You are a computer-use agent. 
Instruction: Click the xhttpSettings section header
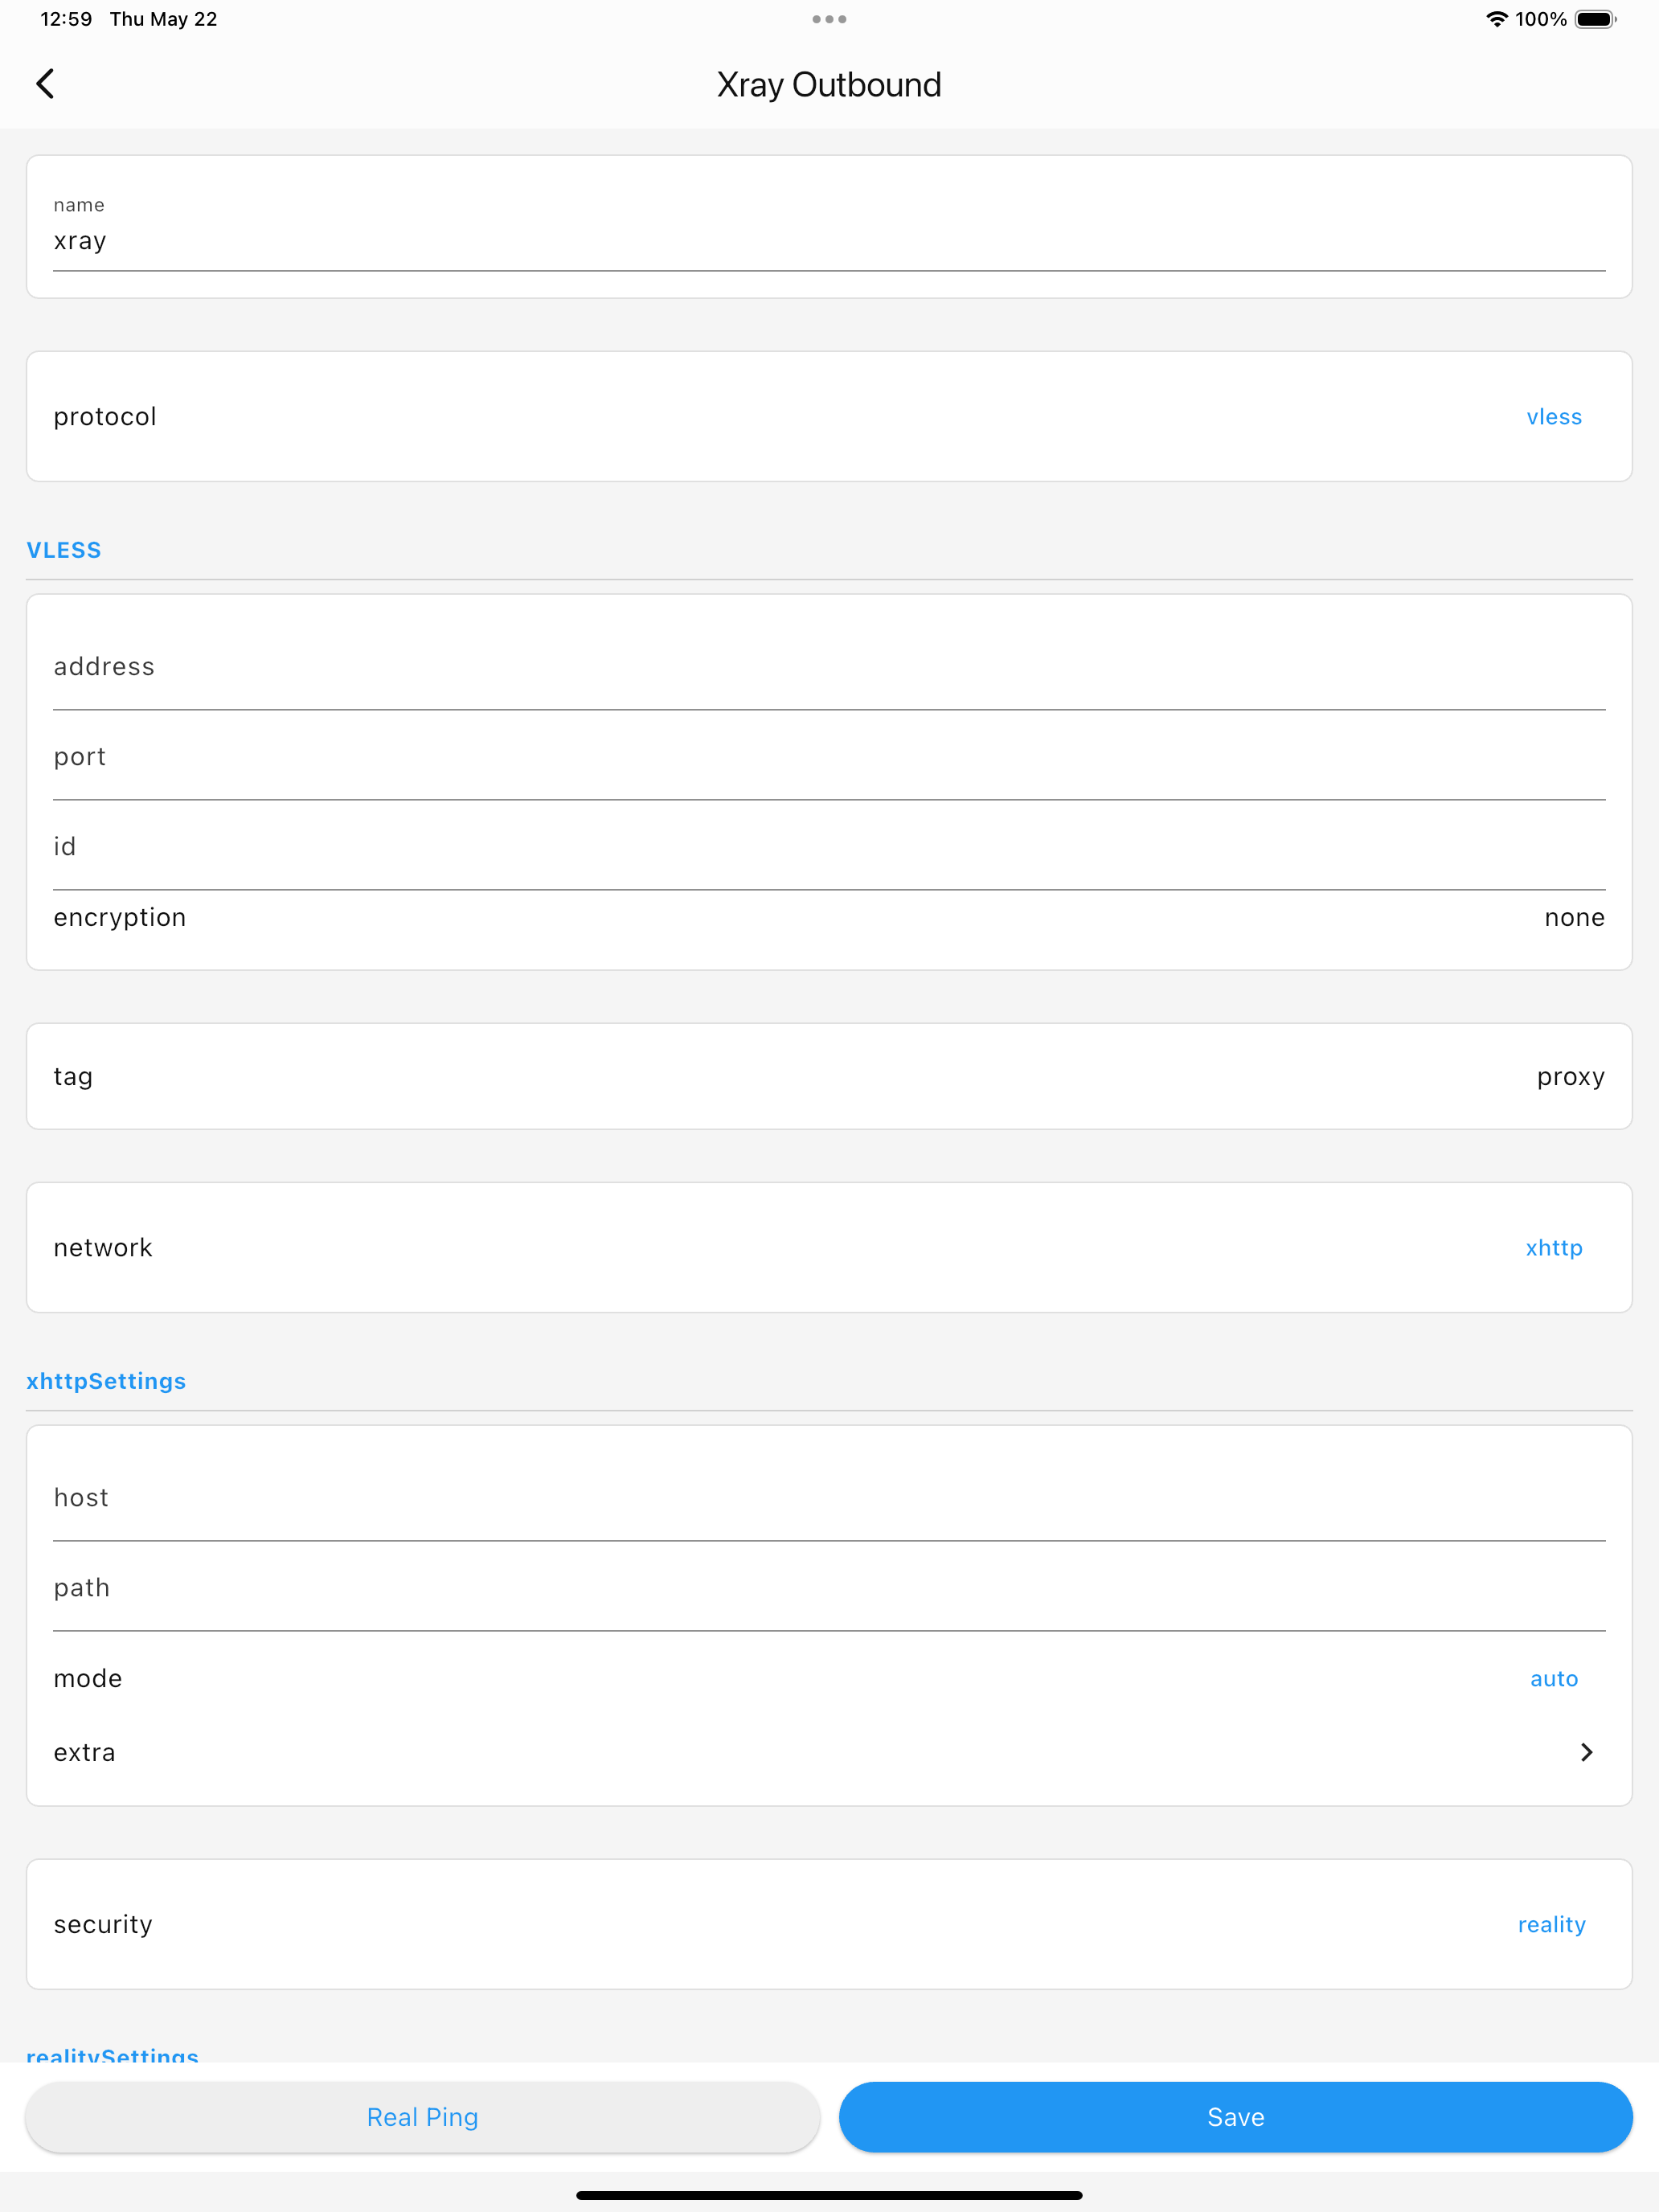coord(106,1381)
